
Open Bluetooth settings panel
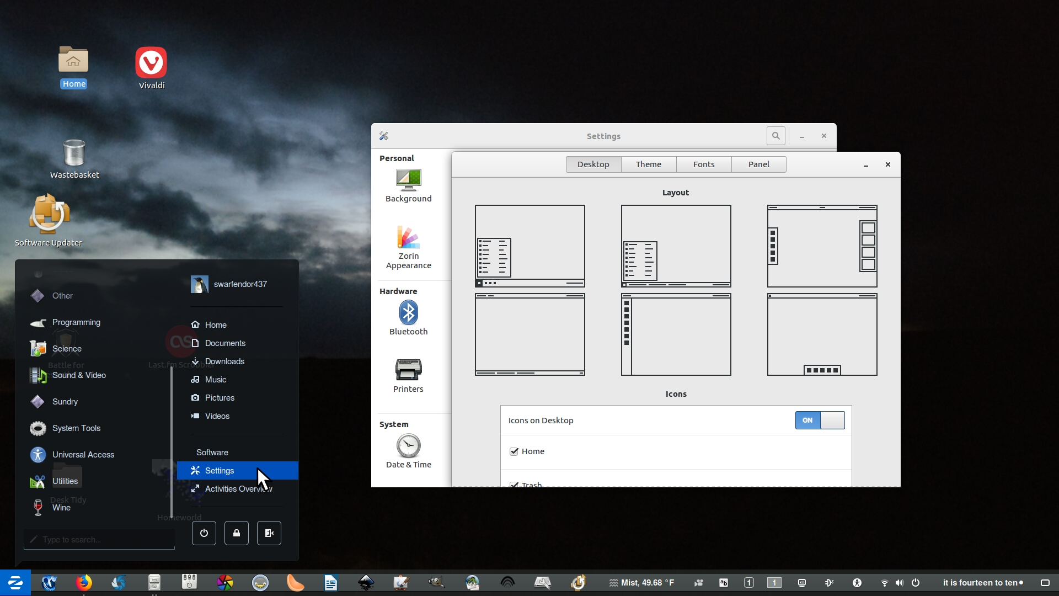[x=408, y=318]
